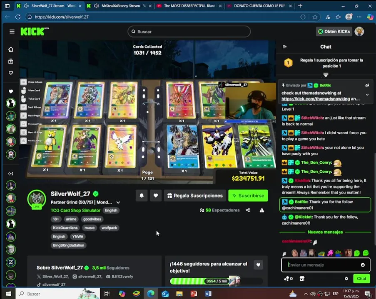Image resolution: width=376 pixels, height=299 pixels.
Task: Expand the pinned message chevron
Action: (367, 95)
